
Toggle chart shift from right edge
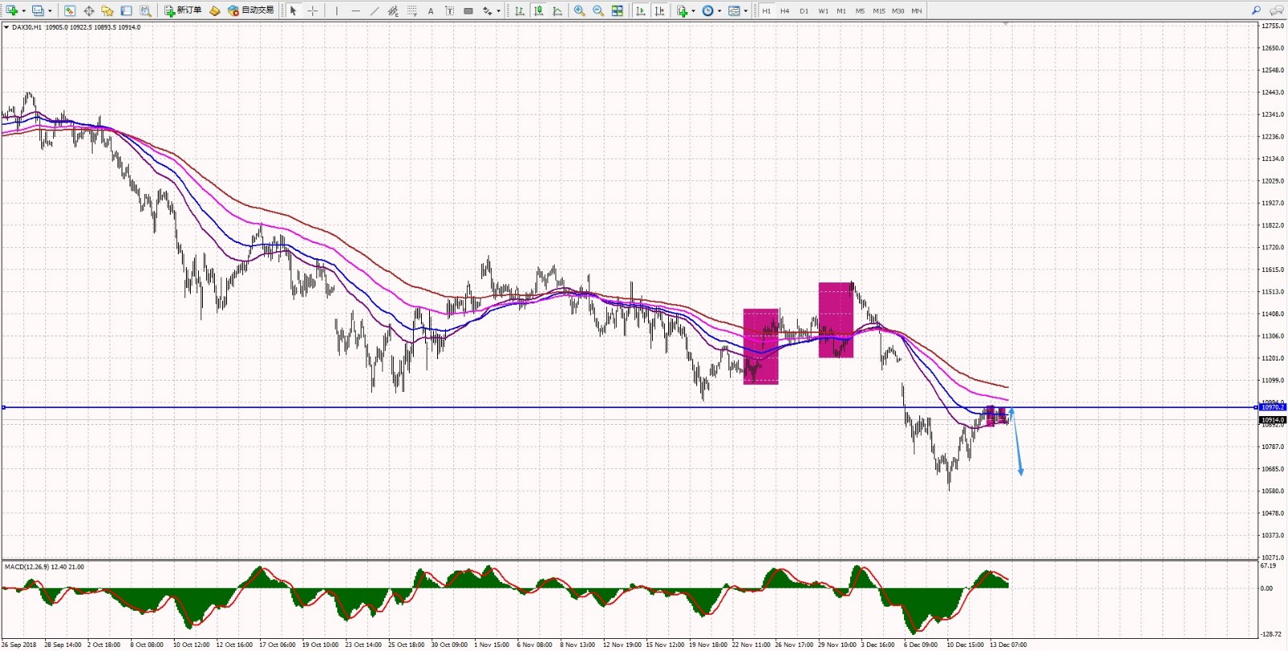coord(659,10)
